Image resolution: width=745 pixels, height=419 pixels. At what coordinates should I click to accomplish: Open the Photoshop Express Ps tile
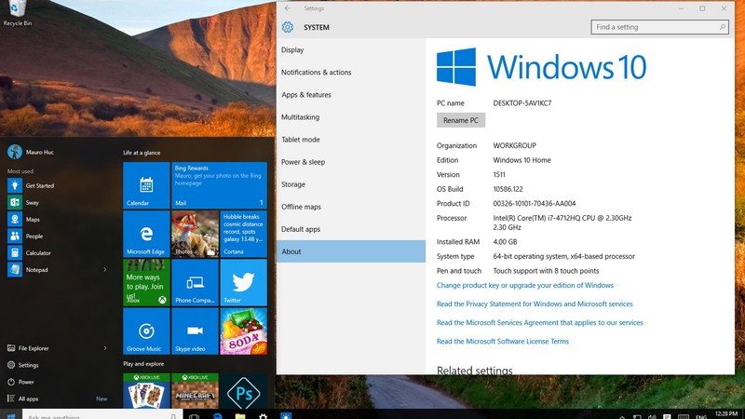243,390
